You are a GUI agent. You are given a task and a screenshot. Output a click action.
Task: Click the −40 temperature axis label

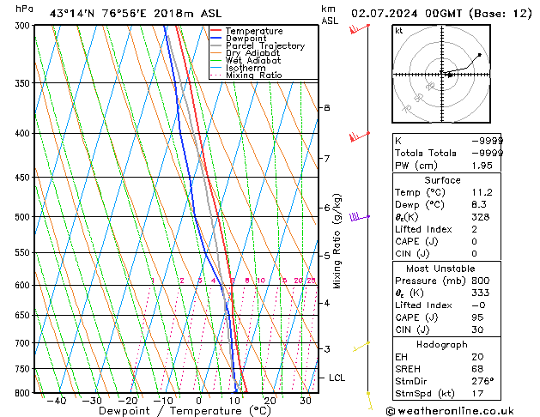coord(56,401)
